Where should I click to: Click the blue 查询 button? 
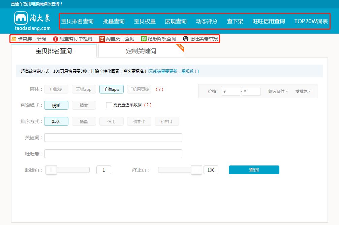(253, 170)
